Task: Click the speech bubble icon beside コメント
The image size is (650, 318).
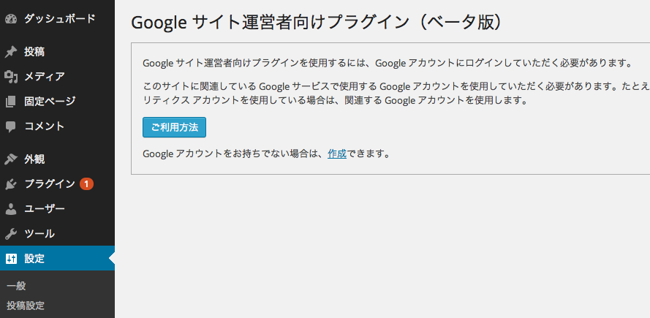Action: 11,126
